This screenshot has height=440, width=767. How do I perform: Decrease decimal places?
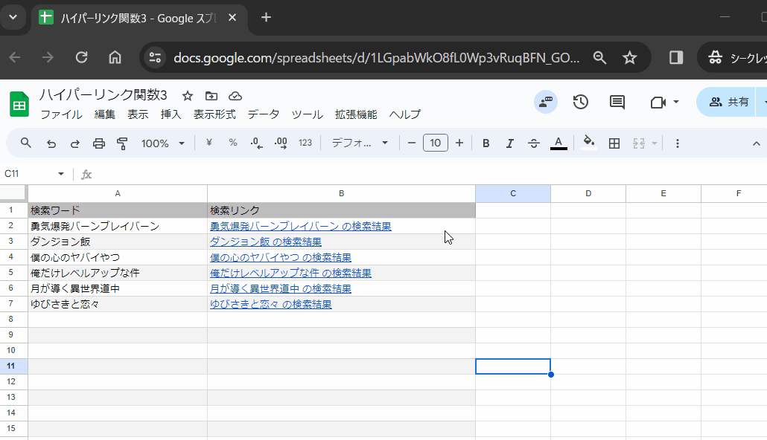pyautogui.click(x=256, y=143)
